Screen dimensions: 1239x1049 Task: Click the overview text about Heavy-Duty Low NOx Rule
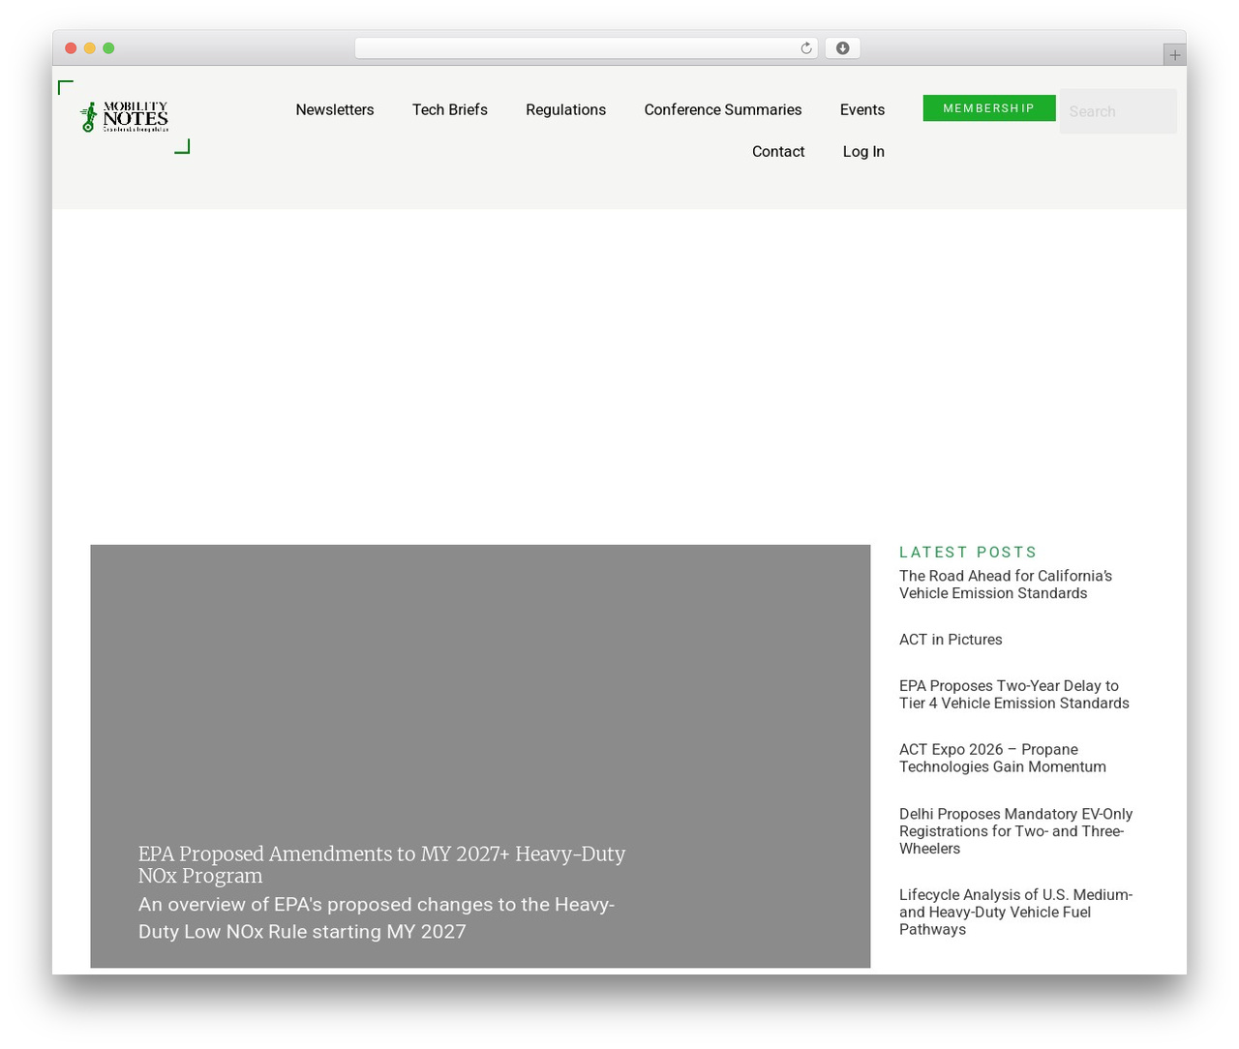pos(377,917)
